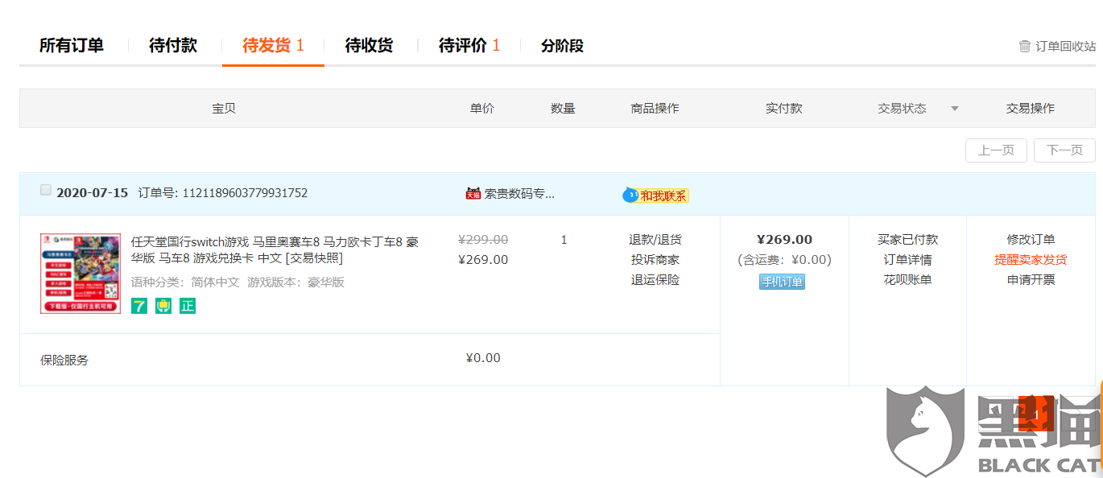This screenshot has width=1103, height=478.
Task: Click the 买家已付款 status text
Action: 907,240
